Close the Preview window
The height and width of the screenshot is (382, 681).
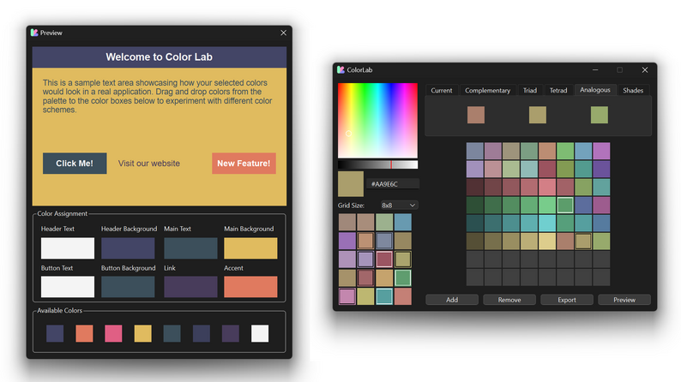[x=283, y=33]
